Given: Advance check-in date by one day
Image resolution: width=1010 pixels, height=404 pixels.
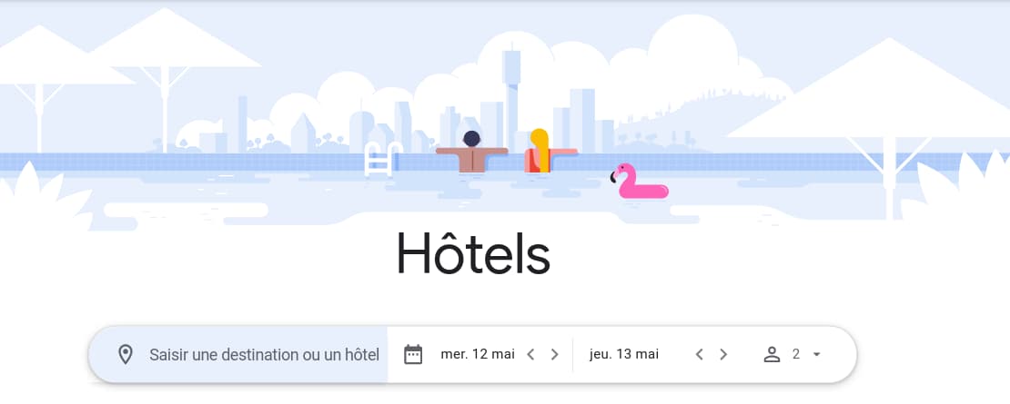Looking at the screenshot, I should click(555, 355).
